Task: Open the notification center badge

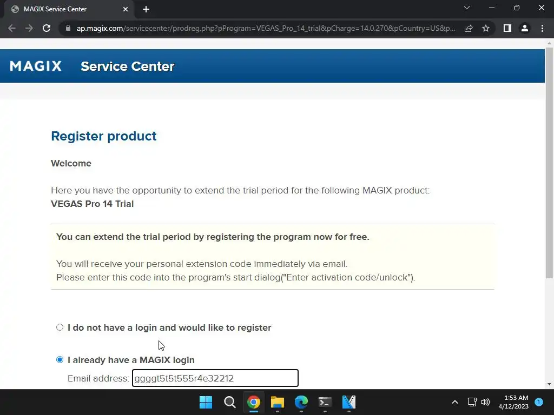Action: [x=539, y=402]
